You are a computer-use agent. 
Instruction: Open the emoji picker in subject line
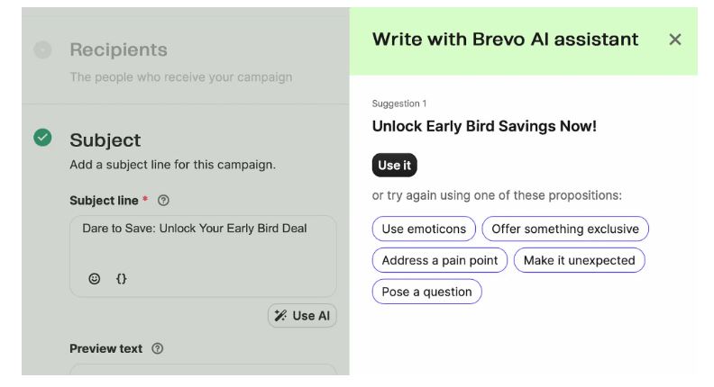coord(95,279)
